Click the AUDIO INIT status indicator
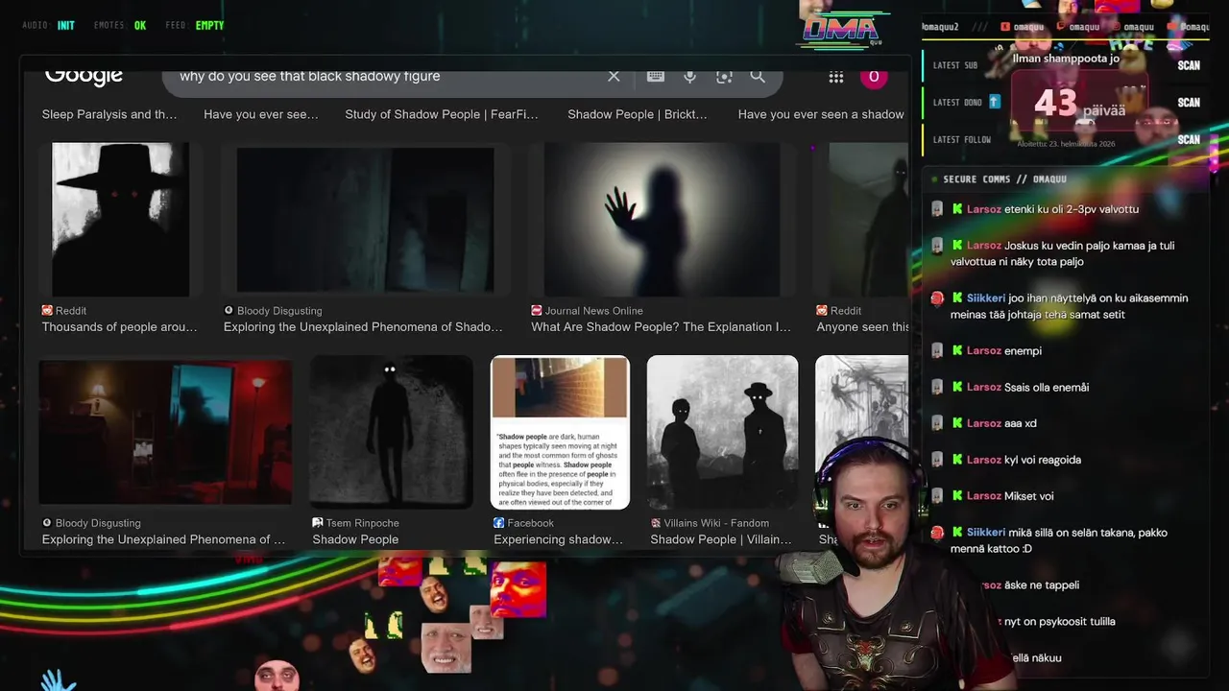The image size is (1229, 691). pyautogui.click(x=48, y=26)
